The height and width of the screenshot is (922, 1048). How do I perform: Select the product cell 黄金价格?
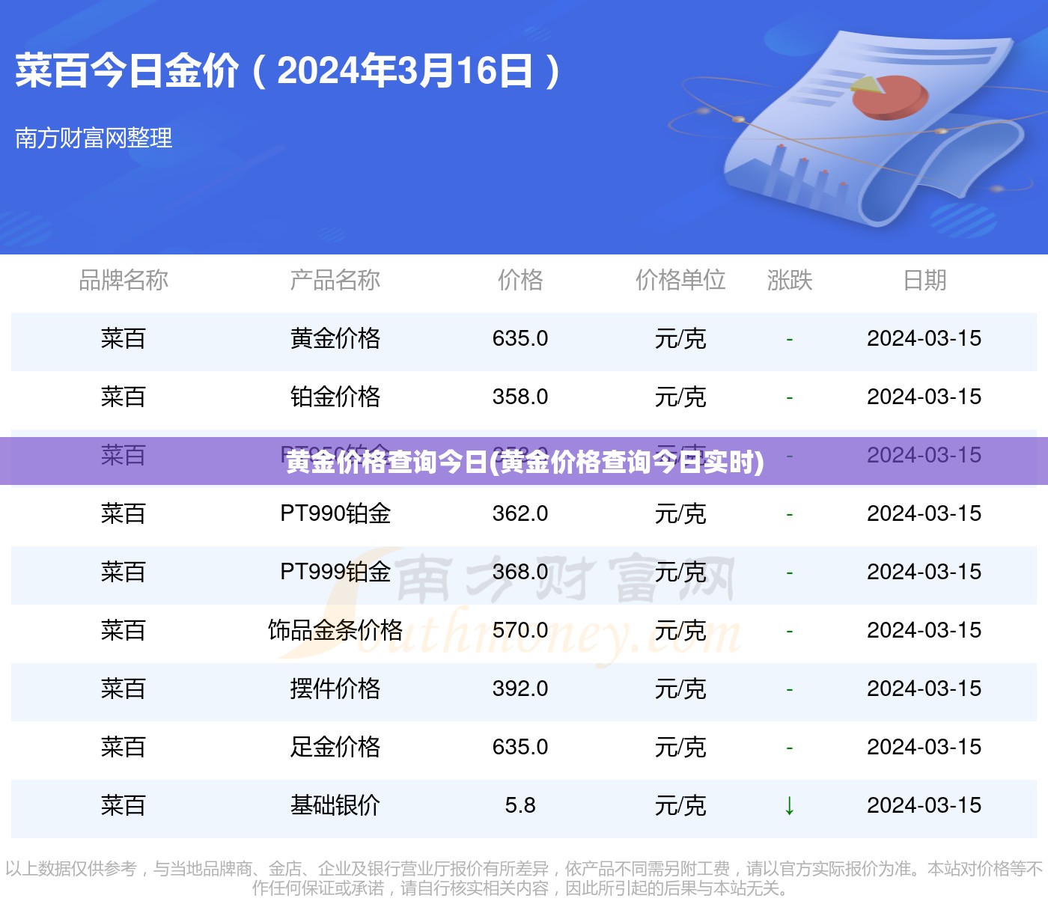coord(335,338)
